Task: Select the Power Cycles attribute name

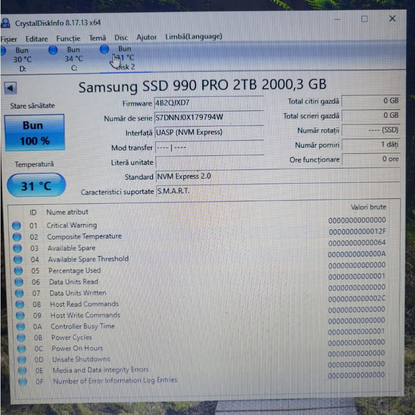Action: click(72, 337)
